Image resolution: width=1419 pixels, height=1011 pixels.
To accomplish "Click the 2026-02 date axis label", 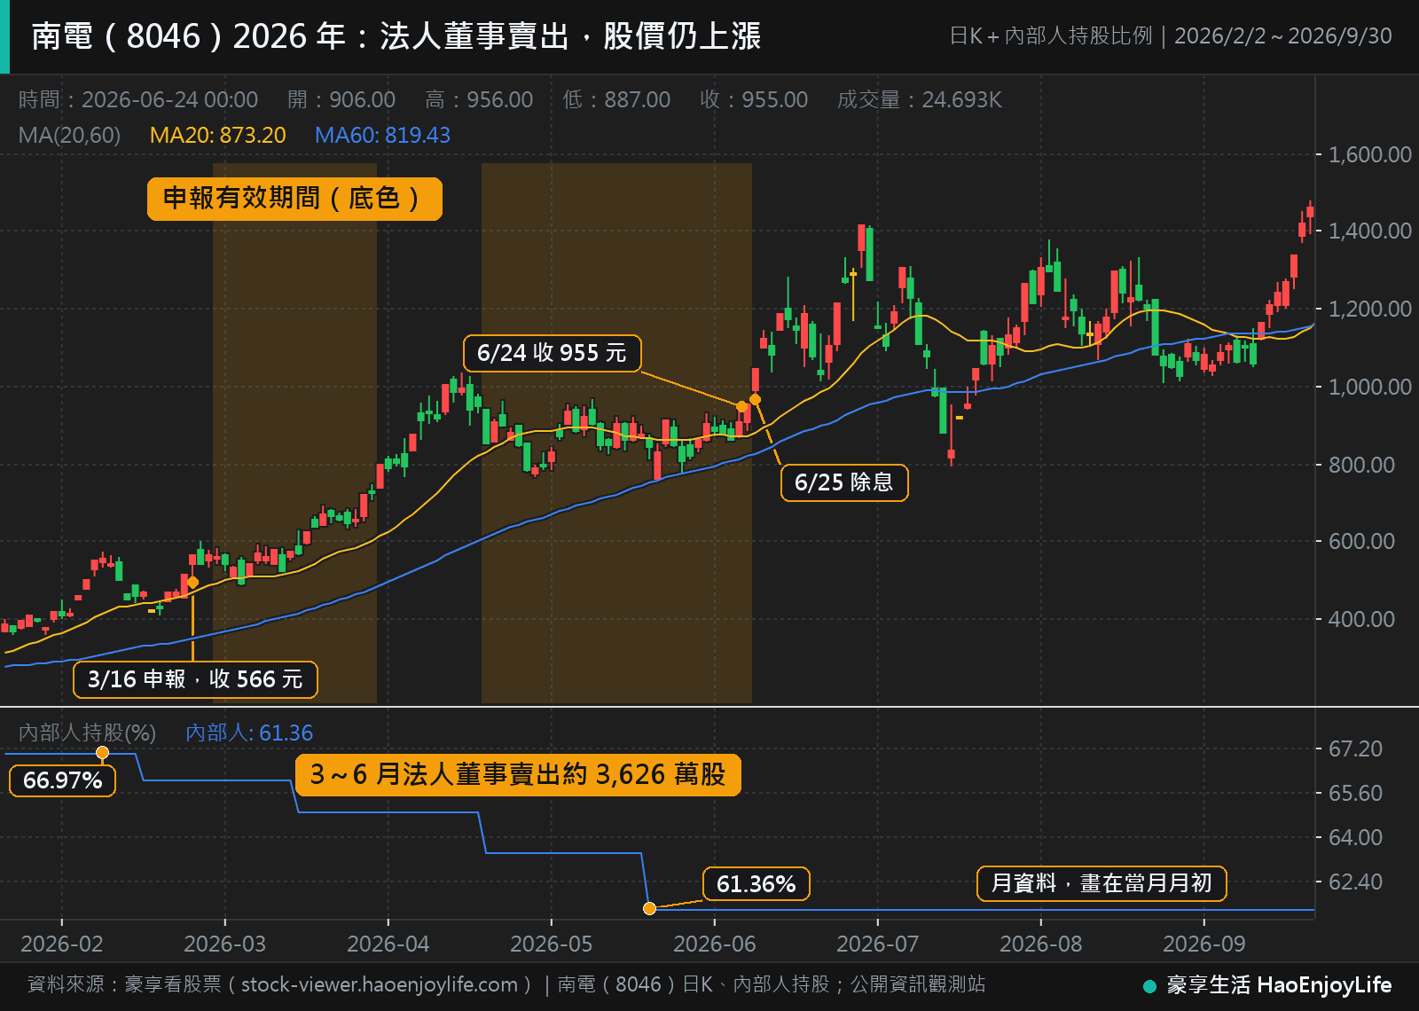I will coord(61,944).
